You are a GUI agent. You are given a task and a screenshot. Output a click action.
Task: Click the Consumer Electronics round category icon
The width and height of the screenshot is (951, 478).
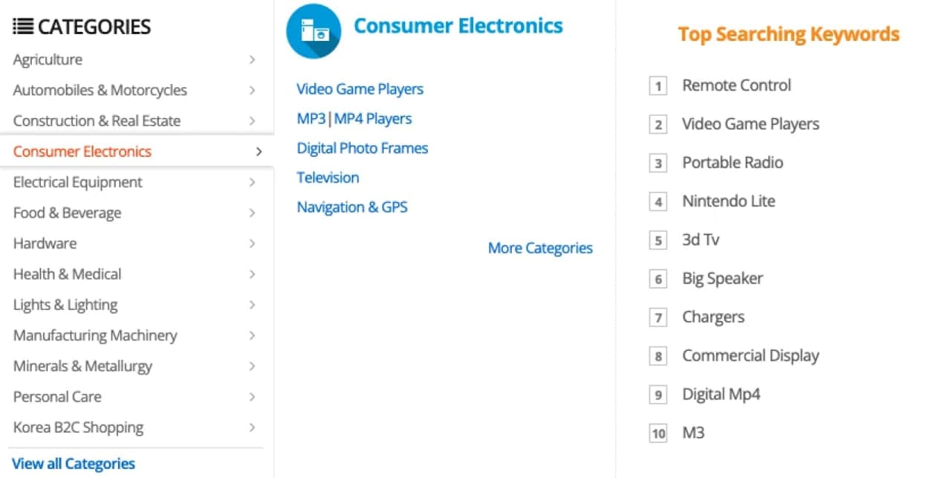coord(314,31)
